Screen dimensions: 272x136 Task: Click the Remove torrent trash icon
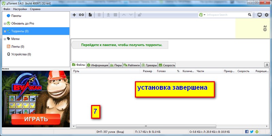click(x=99, y=15)
